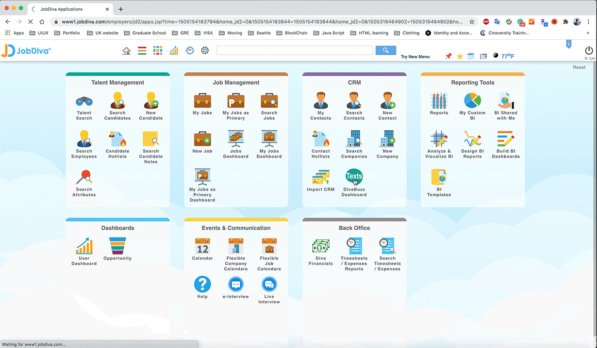
Task: Launch e-interview
Action: click(236, 284)
